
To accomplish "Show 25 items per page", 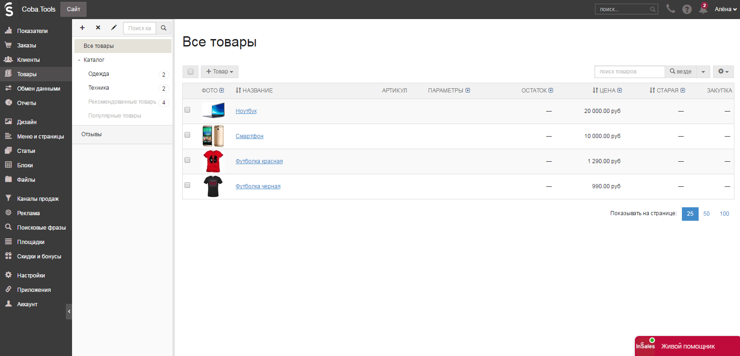I will click(690, 214).
